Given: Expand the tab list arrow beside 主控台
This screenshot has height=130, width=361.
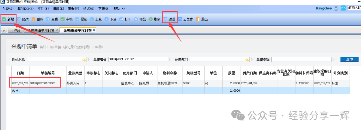Looking at the screenshot, I should 4,31.
